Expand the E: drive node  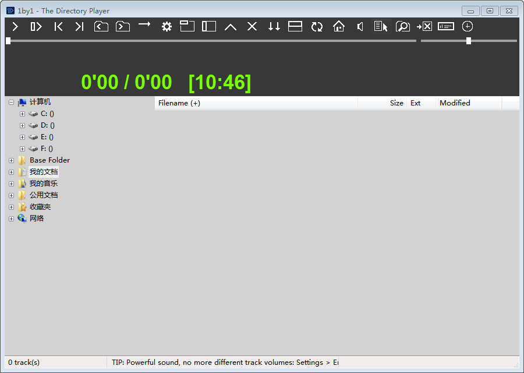pos(22,138)
